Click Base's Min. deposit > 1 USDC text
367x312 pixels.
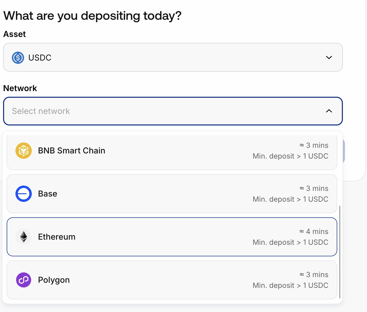pos(290,199)
